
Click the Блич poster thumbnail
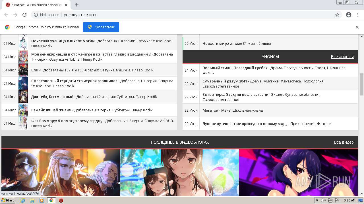pos(23,70)
